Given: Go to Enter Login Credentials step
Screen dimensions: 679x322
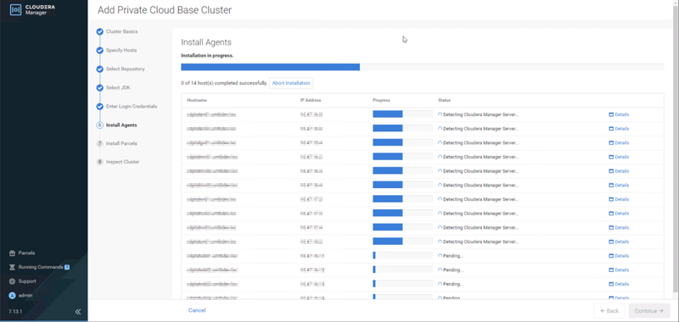Looking at the screenshot, I should [132, 106].
